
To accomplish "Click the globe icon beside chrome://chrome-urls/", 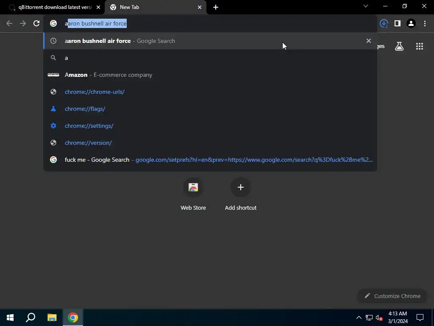I will point(53,92).
